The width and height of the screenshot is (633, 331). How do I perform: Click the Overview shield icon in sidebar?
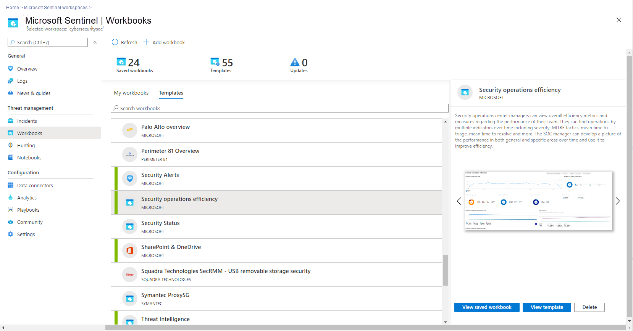click(x=11, y=69)
